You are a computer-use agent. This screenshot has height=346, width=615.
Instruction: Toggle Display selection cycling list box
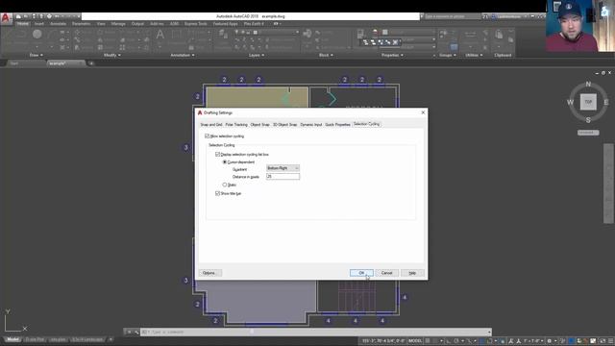pyautogui.click(x=218, y=154)
